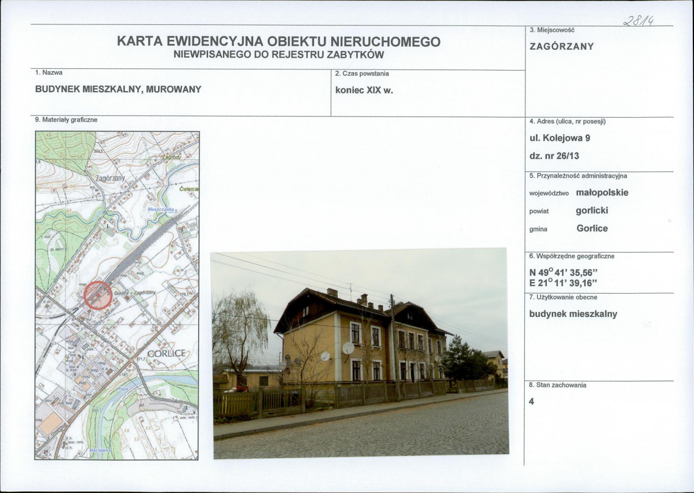The image size is (694, 493).
Task: Select the plot number 'dz. nr 26/13'
Action: click(x=554, y=156)
